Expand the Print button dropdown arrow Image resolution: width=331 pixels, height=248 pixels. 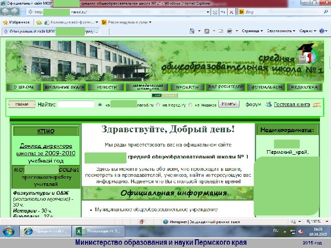[237, 31]
